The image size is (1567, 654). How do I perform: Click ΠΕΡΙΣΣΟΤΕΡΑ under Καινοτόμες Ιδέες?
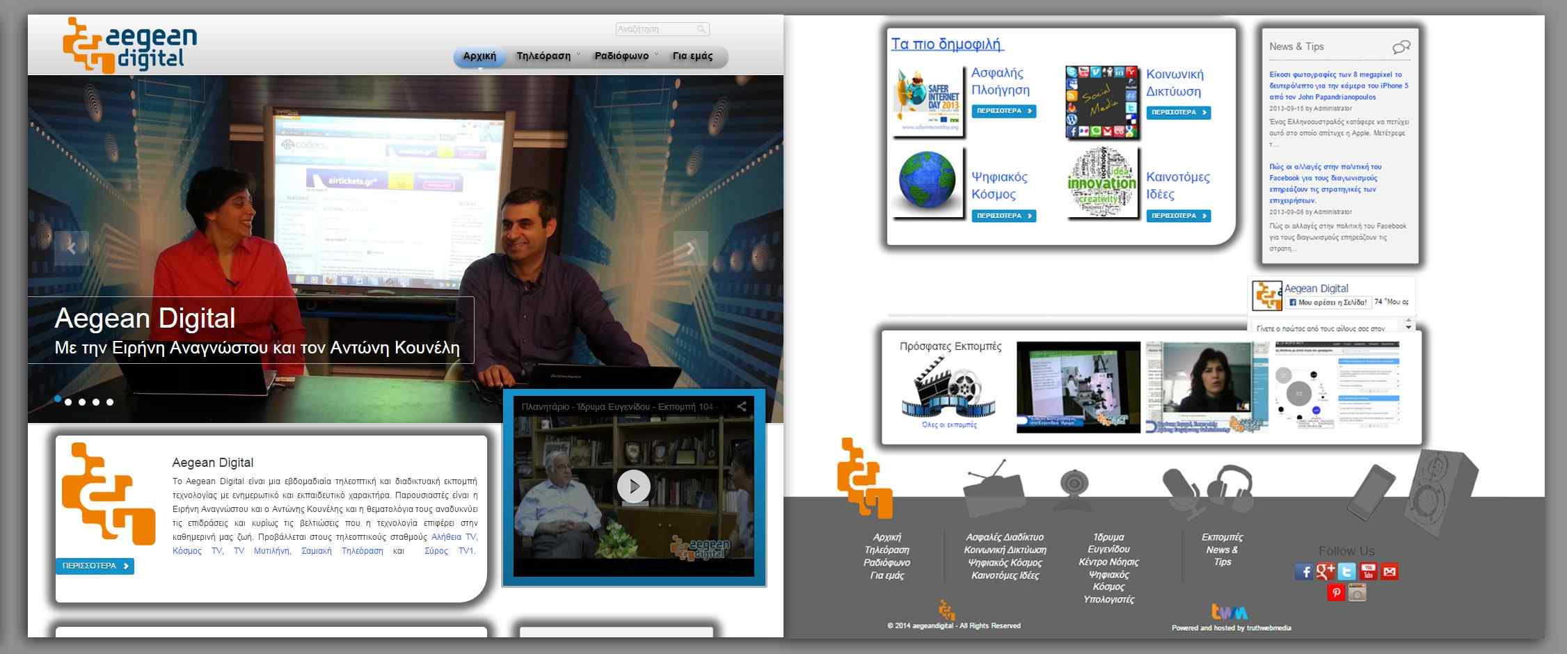pos(1179,216)
